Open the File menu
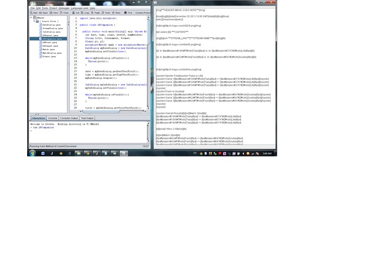Screen dimensions: 370x263 pyautogui.click(x=32, y=8)
